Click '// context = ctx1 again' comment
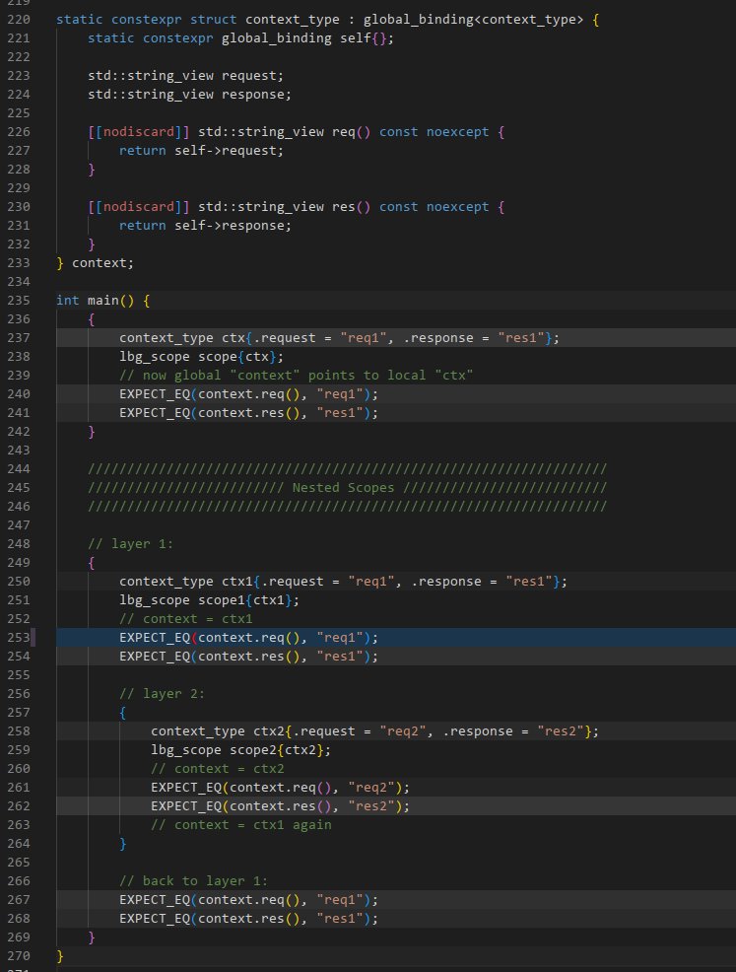 coord(241,824)
